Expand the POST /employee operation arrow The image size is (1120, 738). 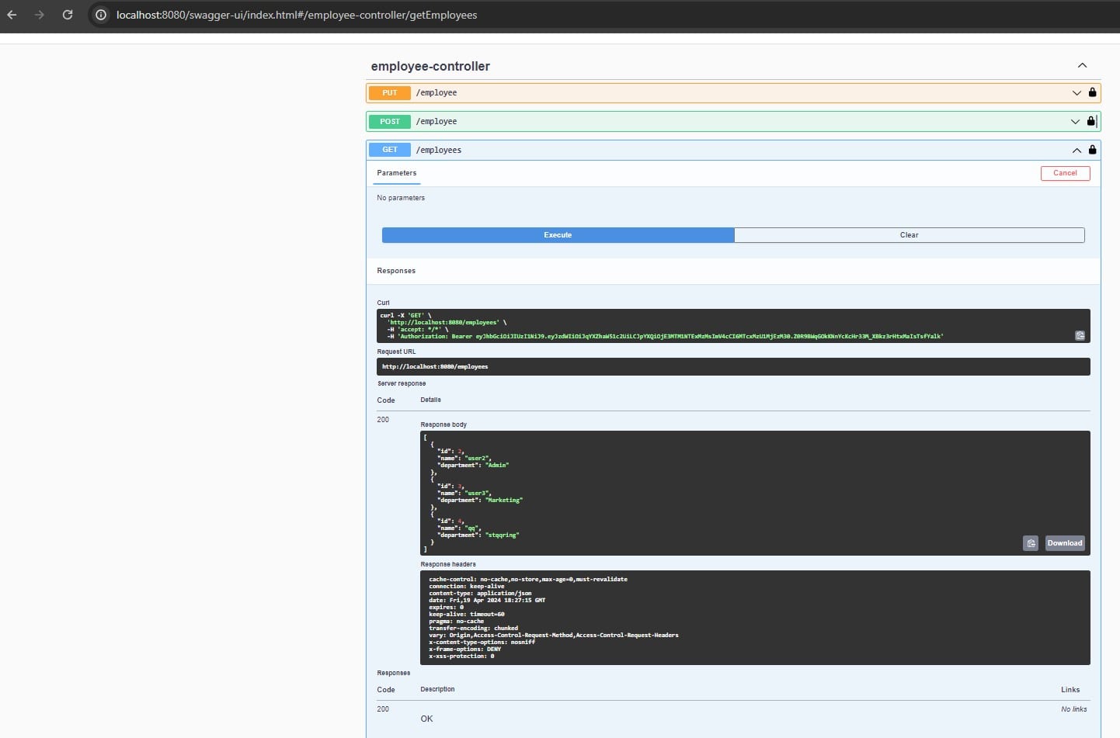pyautogui.click(x=1075, y=122)
